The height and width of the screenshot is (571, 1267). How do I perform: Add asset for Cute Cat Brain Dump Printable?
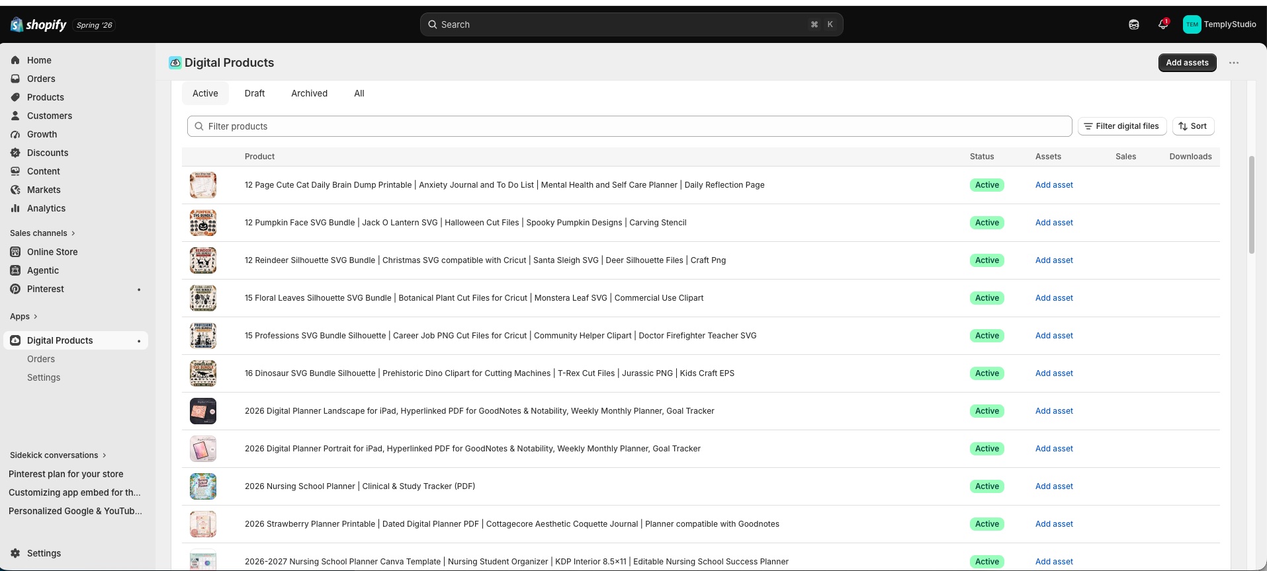pos(1054,185)
